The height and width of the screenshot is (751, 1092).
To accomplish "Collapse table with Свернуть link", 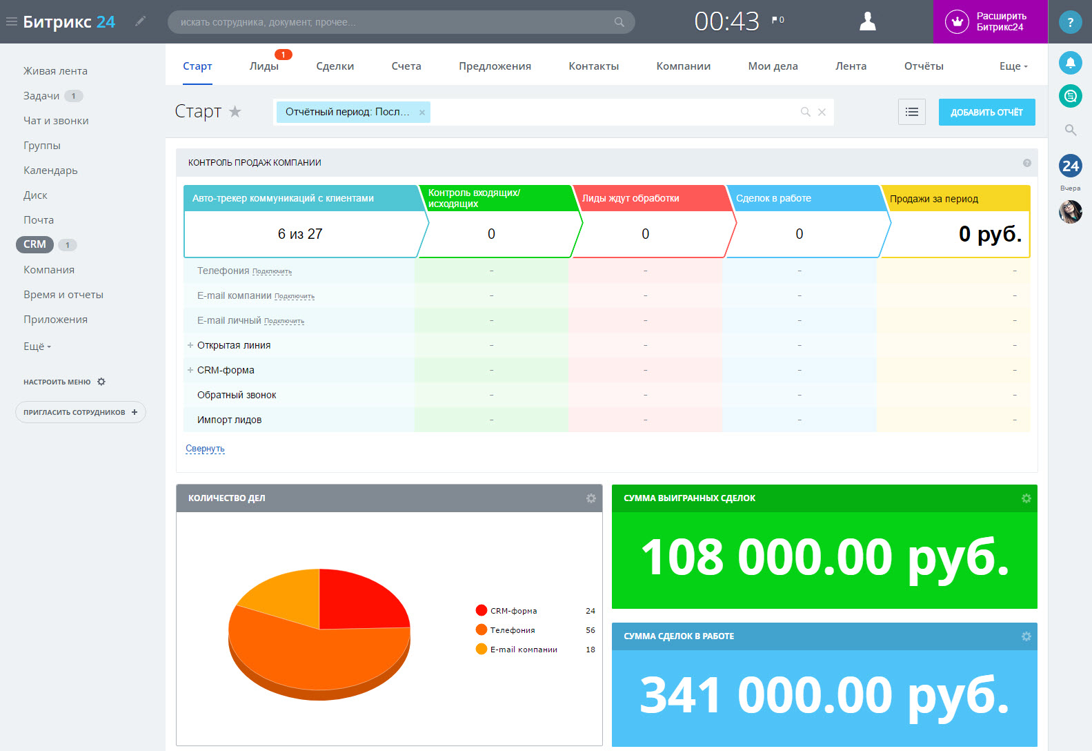I will (205, 449).
